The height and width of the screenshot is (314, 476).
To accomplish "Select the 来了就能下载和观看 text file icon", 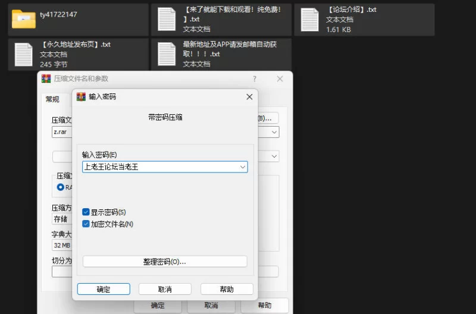I will point(167,20).
